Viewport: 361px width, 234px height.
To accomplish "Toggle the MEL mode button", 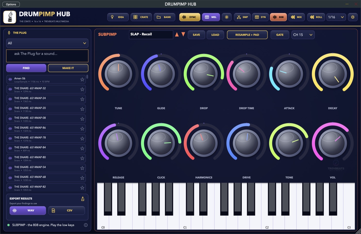I will (211, 17).
